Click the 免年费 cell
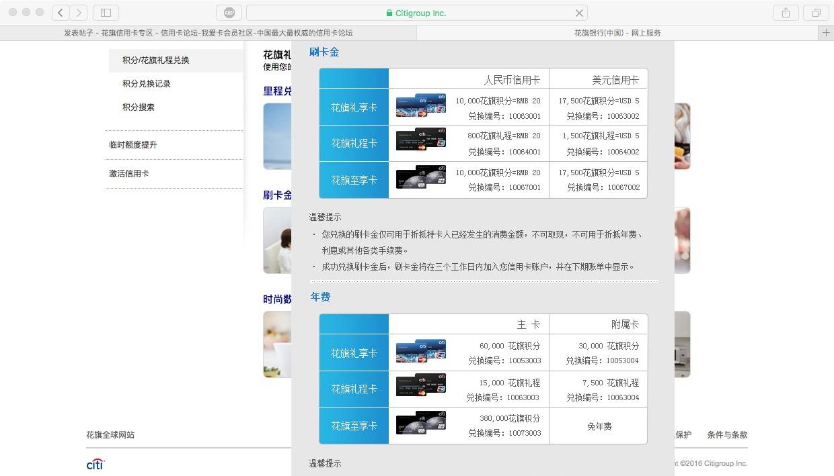The height and width of the screenshot is (476, 834). [599, 426]
